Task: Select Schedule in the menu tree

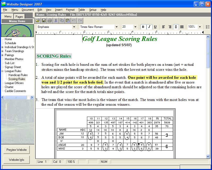Action: tap(10, 43)
